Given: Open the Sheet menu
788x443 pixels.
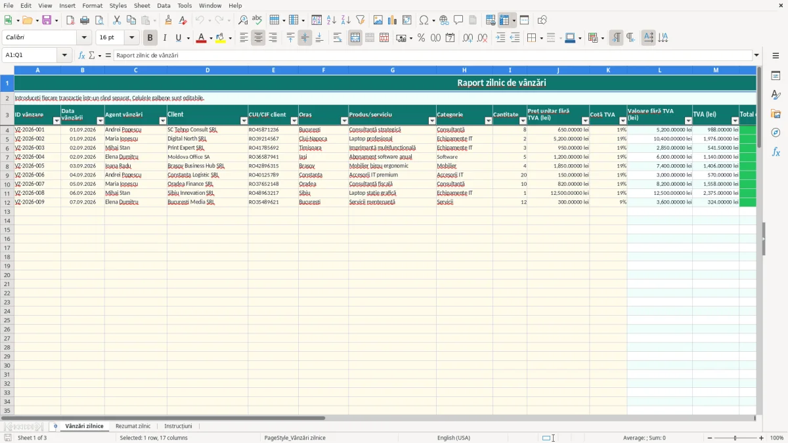Looking at the screenshot, I should 142,5.
